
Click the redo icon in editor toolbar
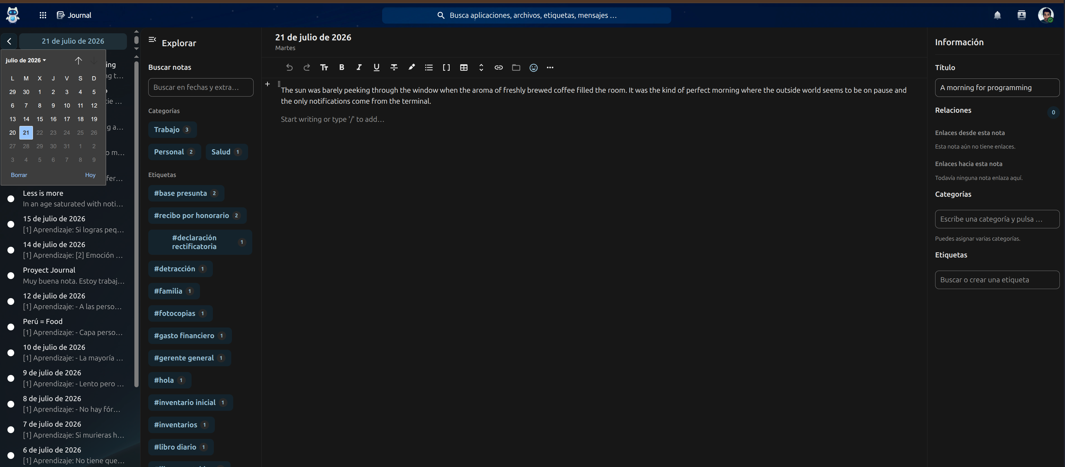[x=307, y=67]
